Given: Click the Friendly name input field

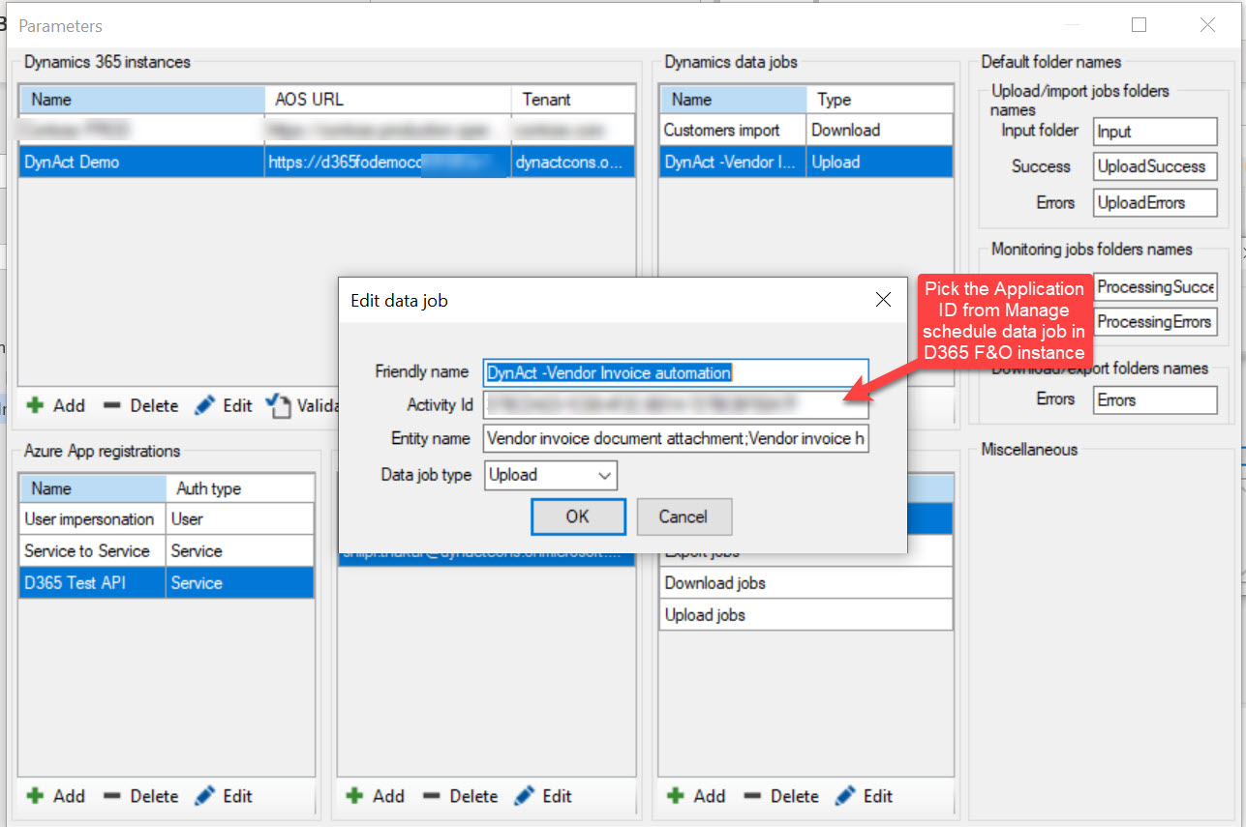Looking at the screenshot, I should point(676,372).
